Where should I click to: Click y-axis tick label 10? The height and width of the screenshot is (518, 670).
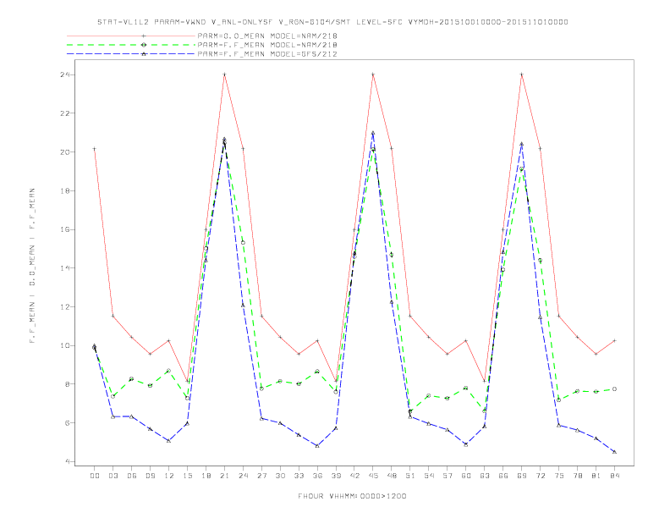(65, 345)
